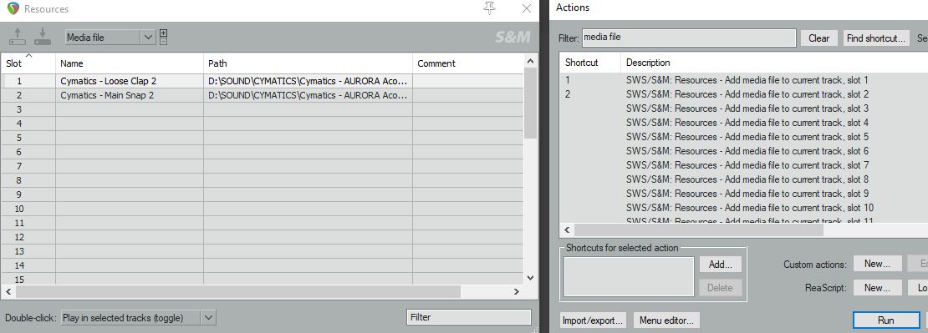
Task: Click scroll up arrow of Resources list
Action: [530, 61]
